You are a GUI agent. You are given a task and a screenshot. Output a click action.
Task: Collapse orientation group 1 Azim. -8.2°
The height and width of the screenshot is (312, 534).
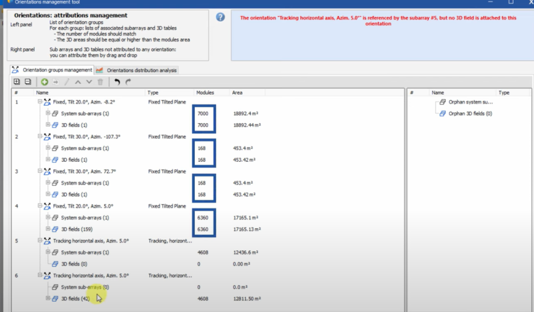(x=40, y=101)
